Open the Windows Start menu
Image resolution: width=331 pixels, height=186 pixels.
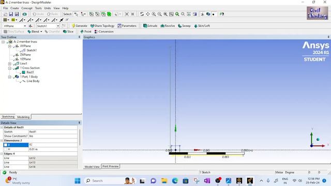click(78, 181)
